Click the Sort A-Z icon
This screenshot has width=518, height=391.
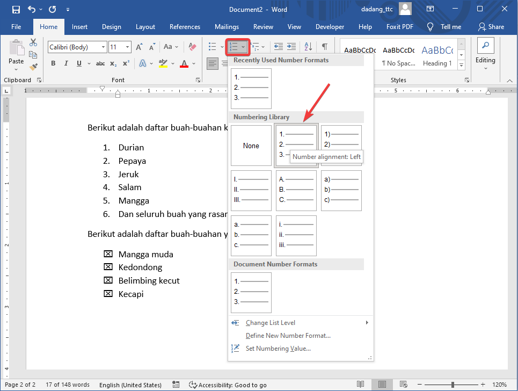click(308, 47)
